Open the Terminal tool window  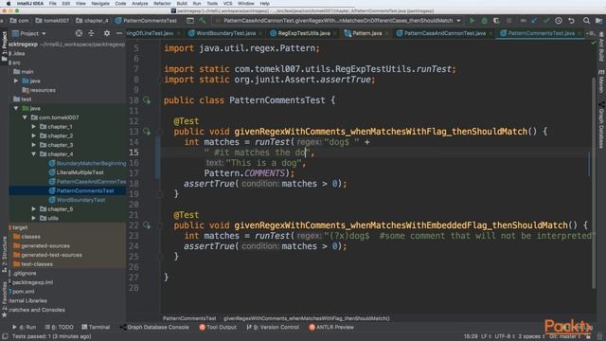pos(96,327)
